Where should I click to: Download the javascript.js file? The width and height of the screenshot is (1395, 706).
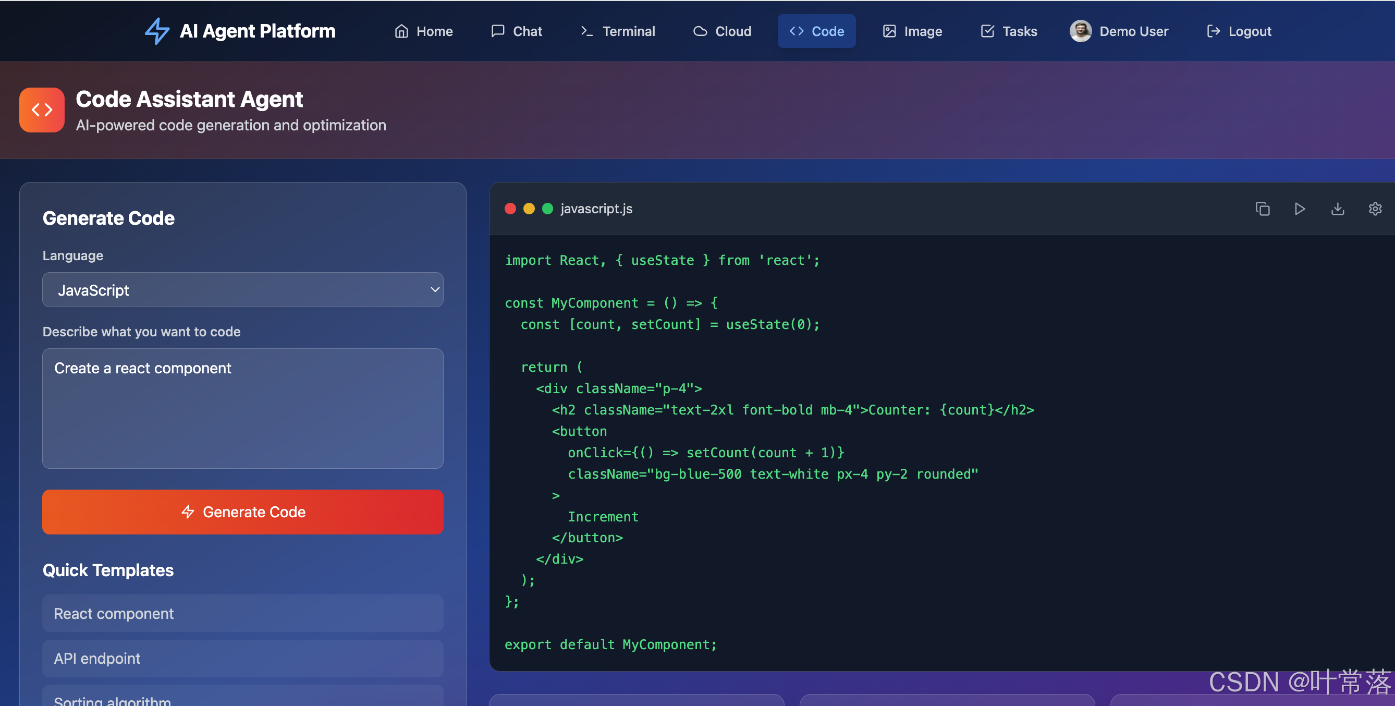(1338, 209)
